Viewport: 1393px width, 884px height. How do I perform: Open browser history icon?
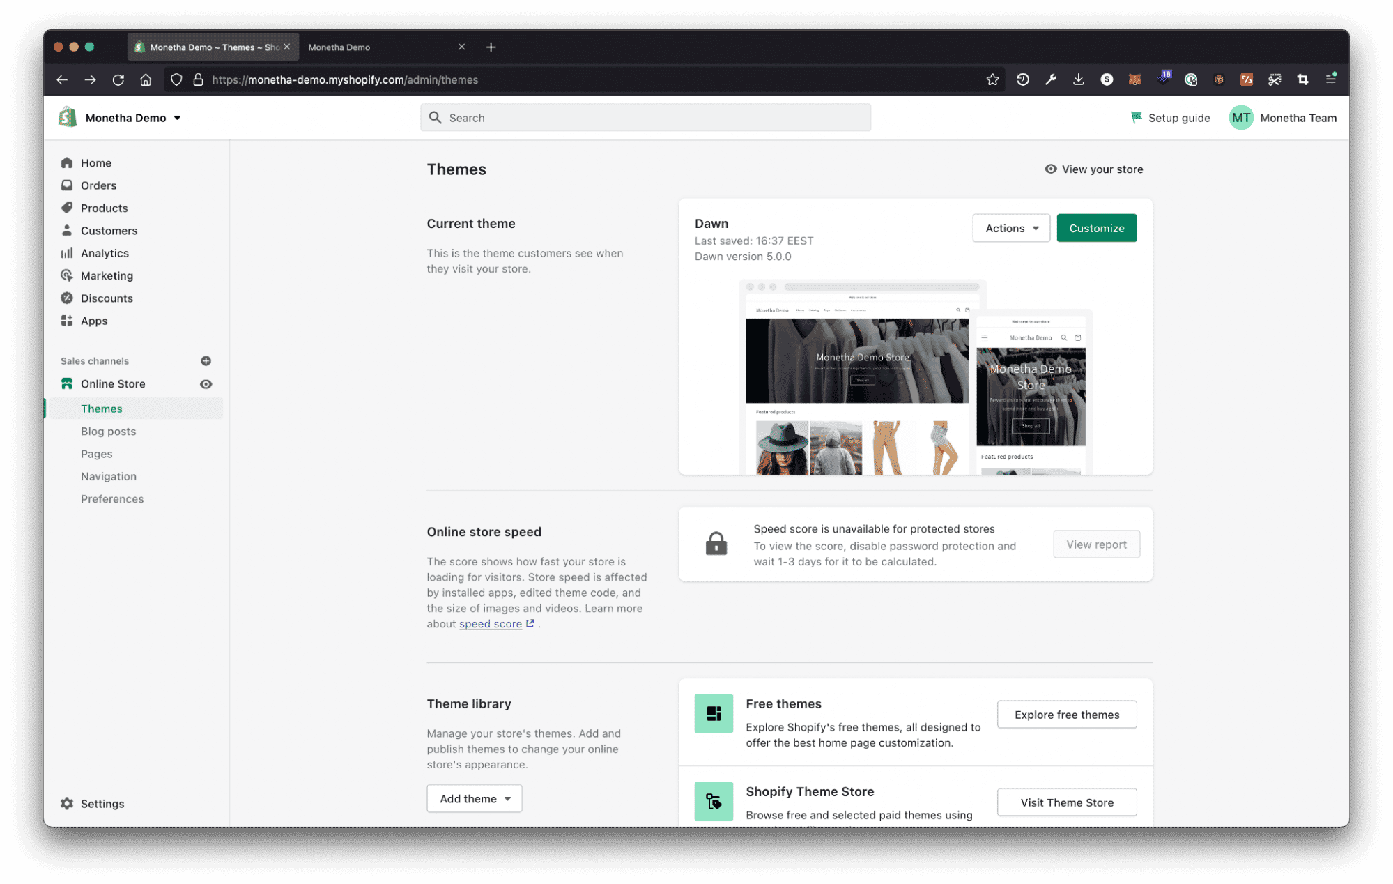click(x=1022, y=79)
